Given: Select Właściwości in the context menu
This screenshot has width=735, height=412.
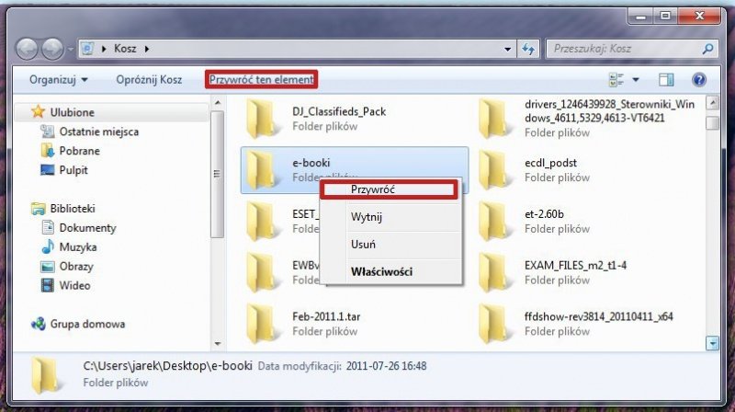Looking at the screenshot, I should (381, 271).
